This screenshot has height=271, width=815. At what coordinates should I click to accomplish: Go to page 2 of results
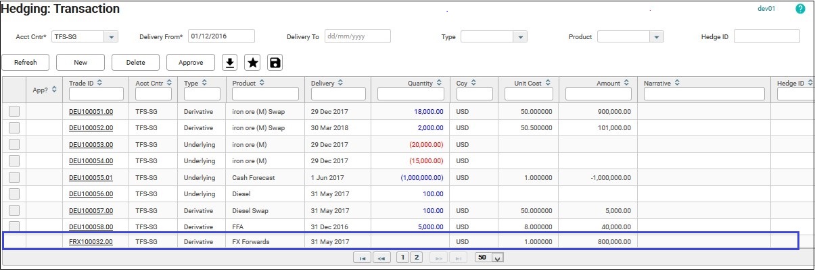coord(417,258)
